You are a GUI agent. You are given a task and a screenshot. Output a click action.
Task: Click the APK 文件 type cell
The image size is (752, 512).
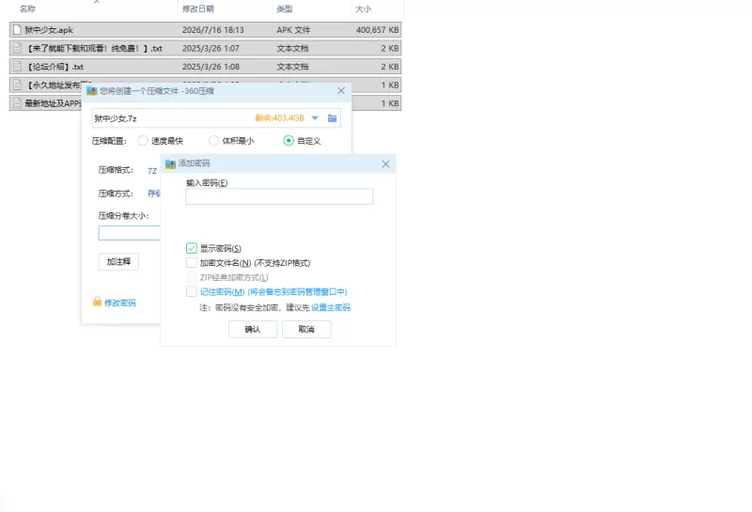(293, 30)
